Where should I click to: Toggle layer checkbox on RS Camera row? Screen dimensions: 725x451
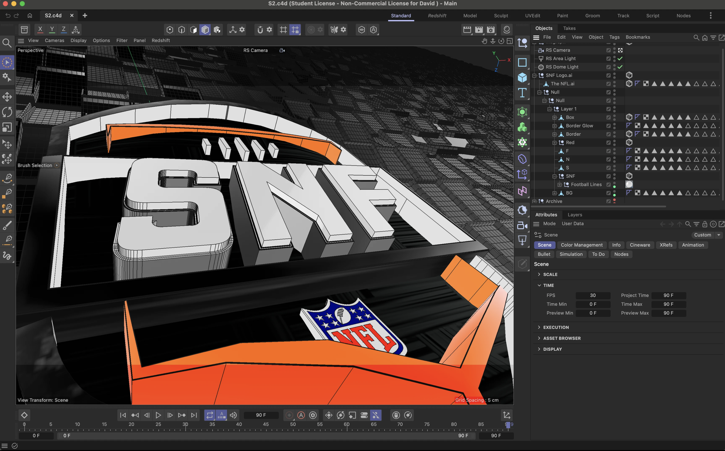pyautogui.click(x=608, y=50)
